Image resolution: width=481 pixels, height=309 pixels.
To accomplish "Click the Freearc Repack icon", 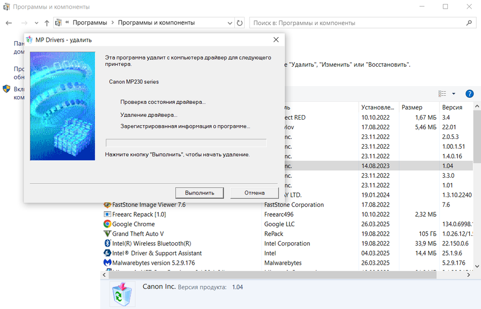I will click(107, 214).
